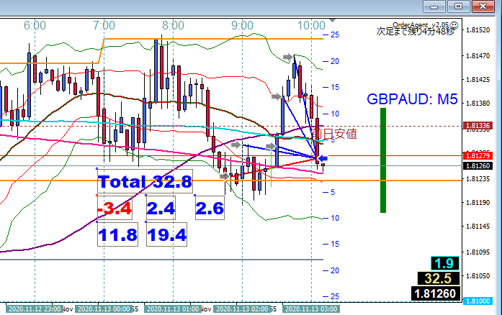This screenshot has width=502, height=315.
Task: Click the 9:00 hour label at top
Action: (x=242, y=26)
